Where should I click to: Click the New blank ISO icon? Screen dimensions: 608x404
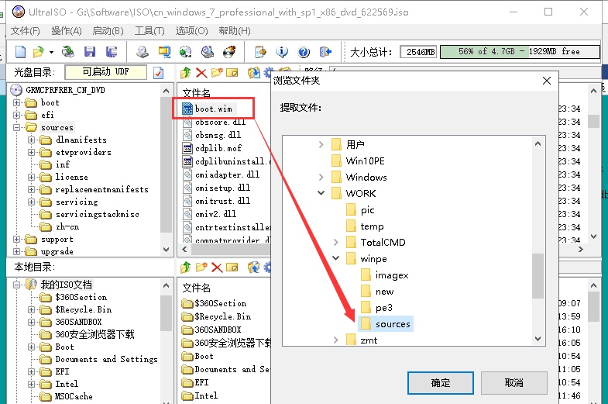(20, 52)
